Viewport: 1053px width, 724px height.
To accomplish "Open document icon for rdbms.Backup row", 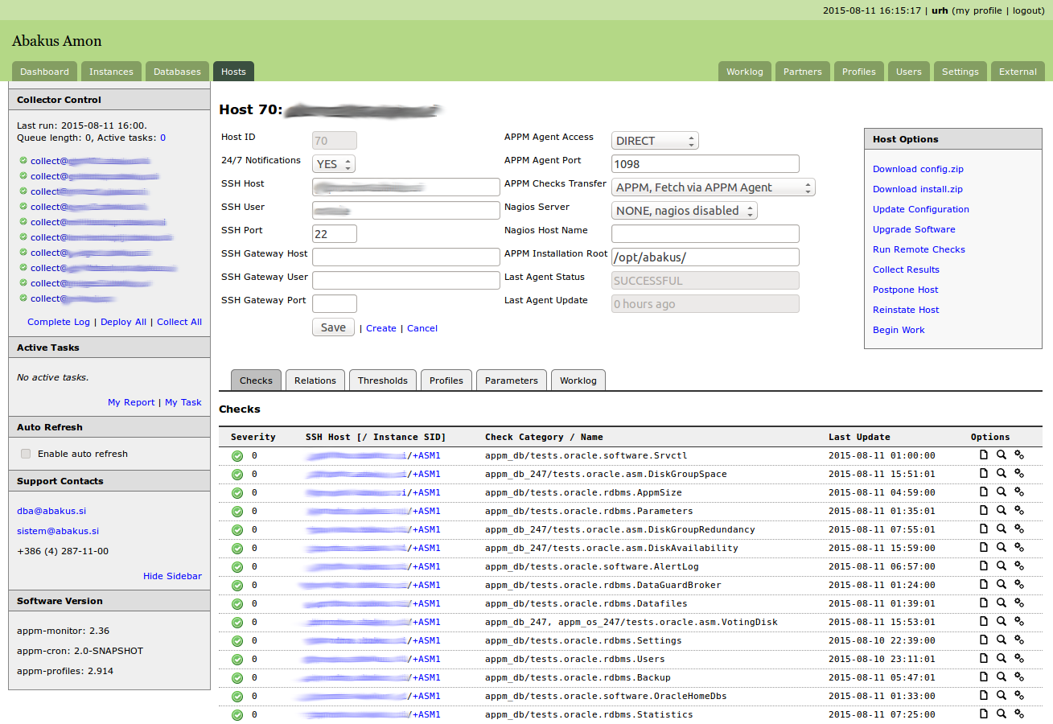I will pyautogui.click(x=983, y=677).
